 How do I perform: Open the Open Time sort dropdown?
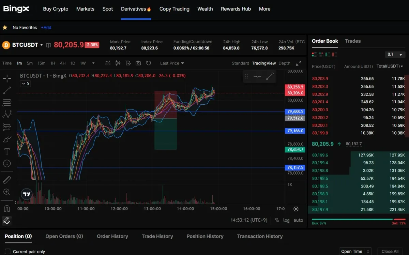355,251
